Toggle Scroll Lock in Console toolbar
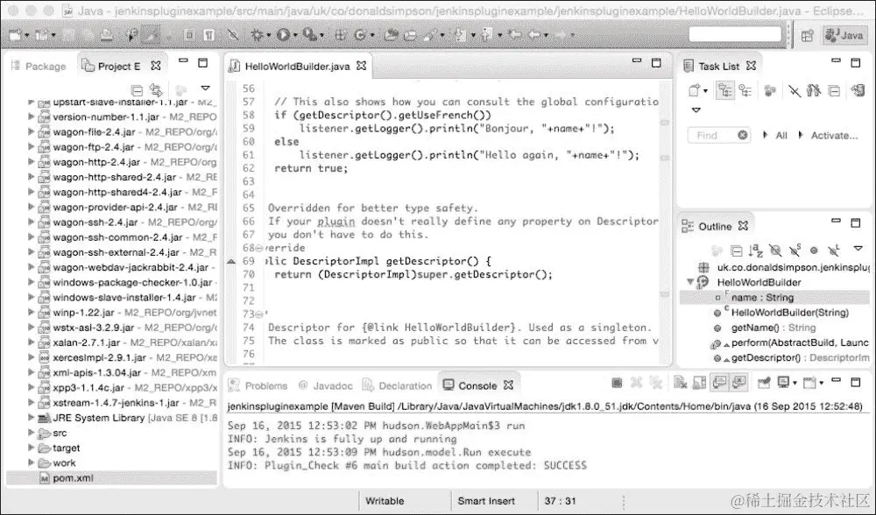This screenshot has height=515, width=876. coord(699,383)
